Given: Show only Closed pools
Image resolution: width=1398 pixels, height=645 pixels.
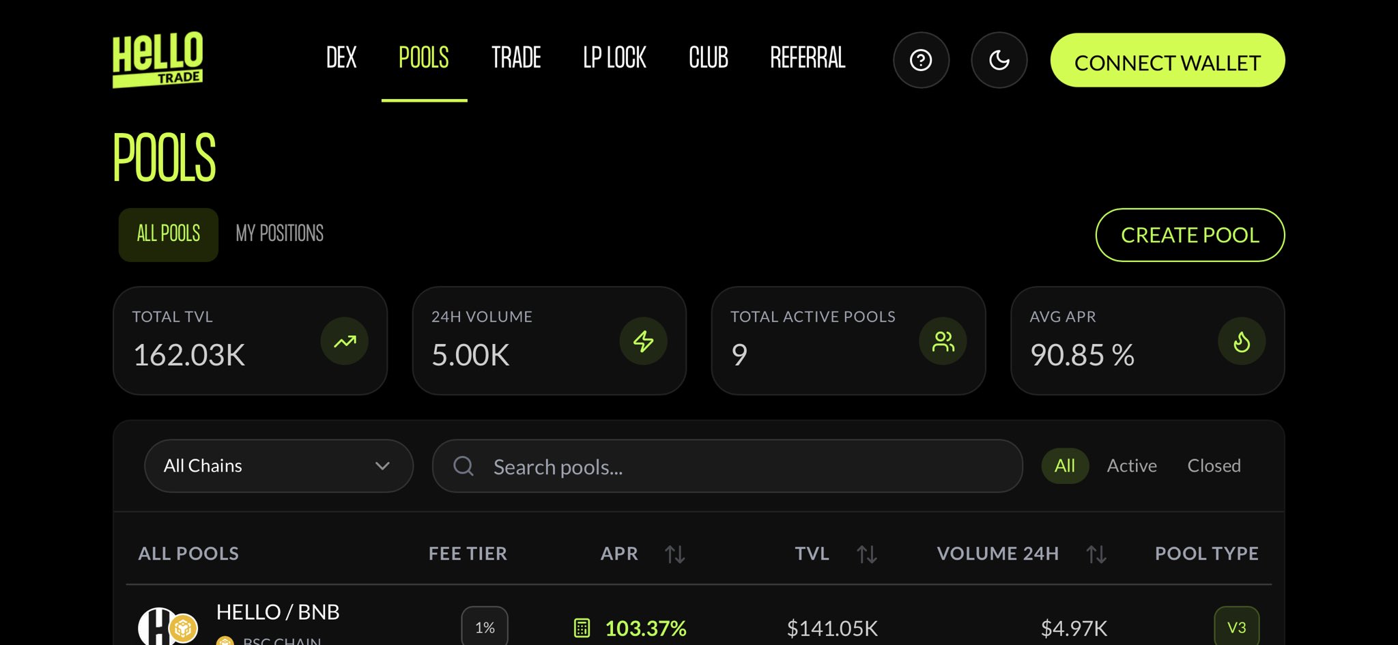Looking at the screenshot, I should click(x=1214, y=466).
